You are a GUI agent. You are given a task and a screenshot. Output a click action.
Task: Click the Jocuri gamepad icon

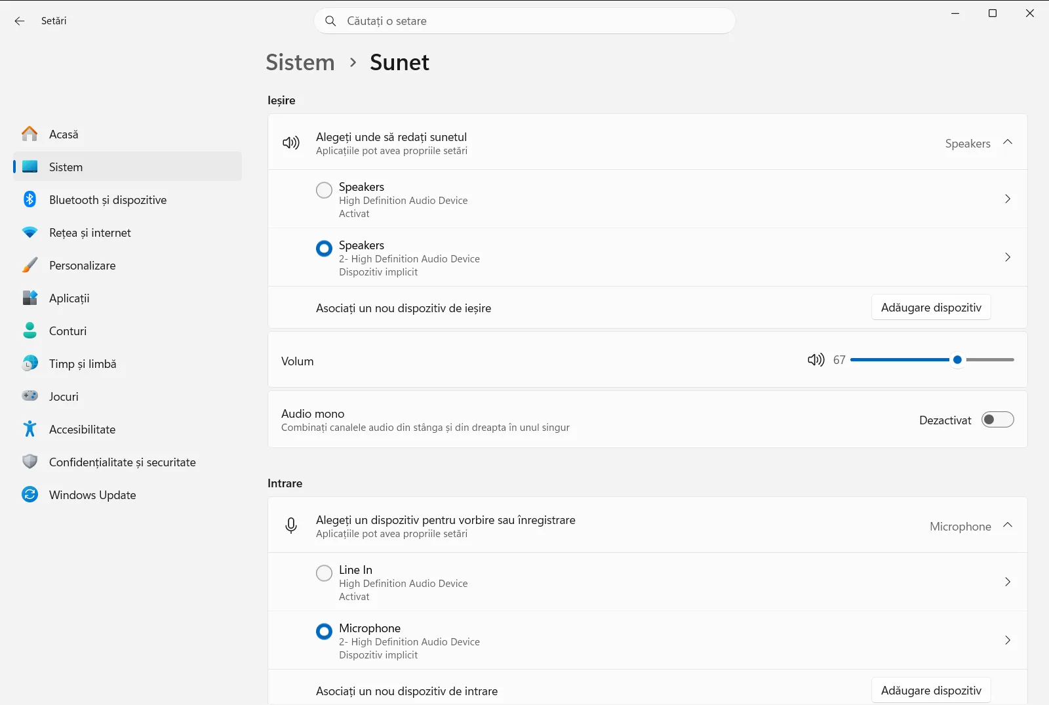[30, 395]
